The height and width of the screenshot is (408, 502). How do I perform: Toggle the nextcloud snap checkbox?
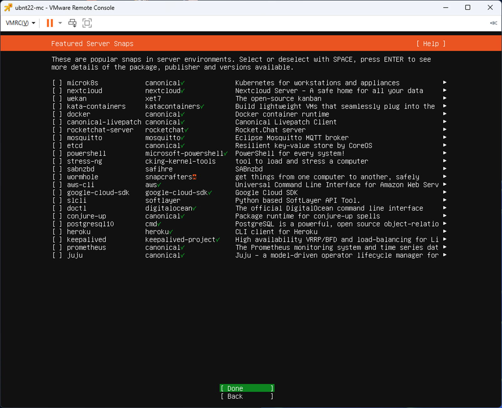57,91
